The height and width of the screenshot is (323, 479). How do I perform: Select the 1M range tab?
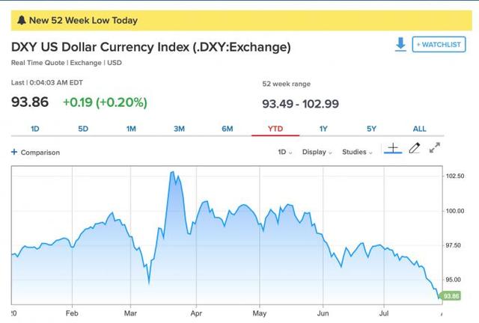[131, 129]
